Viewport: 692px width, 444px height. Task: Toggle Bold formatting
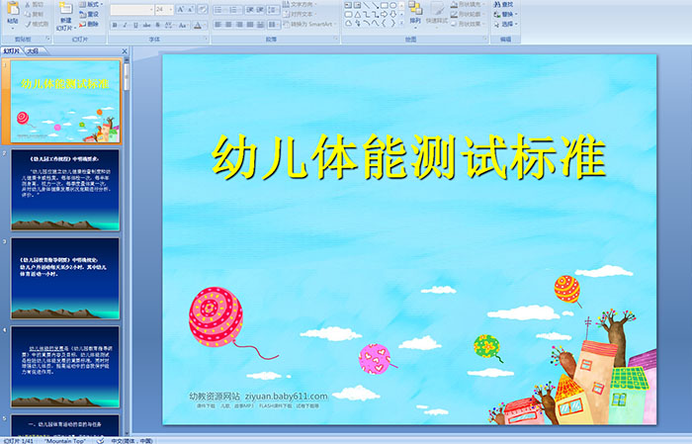click(116, 25)
